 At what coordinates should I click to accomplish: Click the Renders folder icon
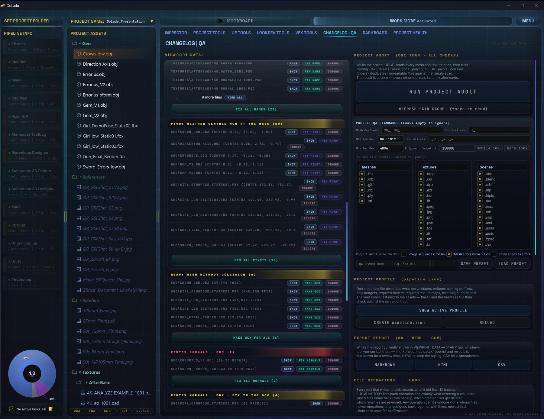point(74,300)
